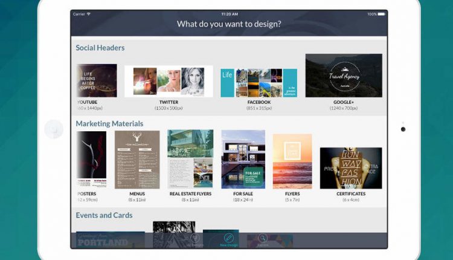Image resolution: width=453 pixels, height=260 pixels.
Task: Click the Social Headers section heading
Action: coord(100,48)
